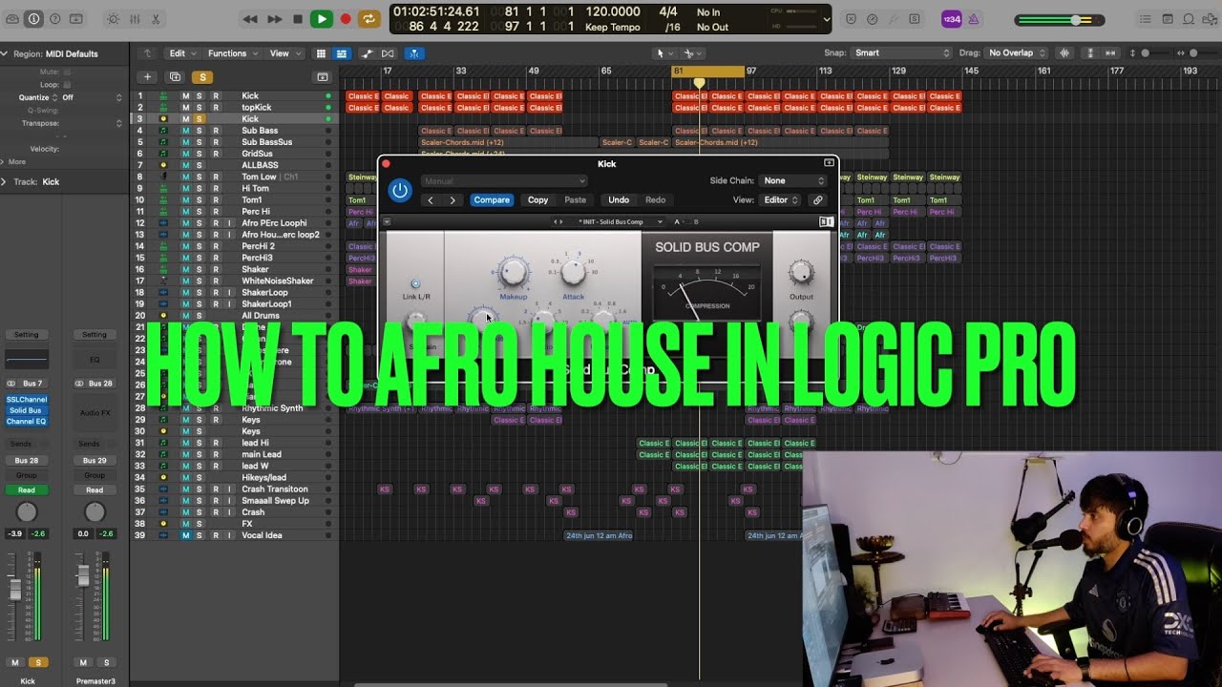Toggle the Kick plugin power button

click(400, 190)
